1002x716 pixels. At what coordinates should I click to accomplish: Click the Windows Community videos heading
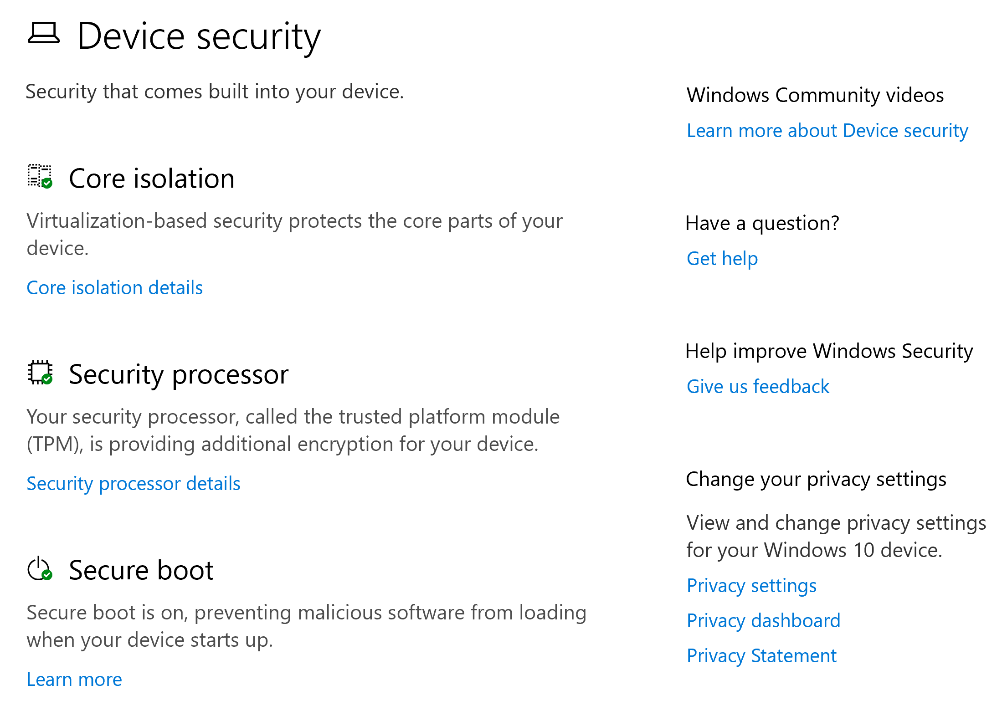point(815,95)
